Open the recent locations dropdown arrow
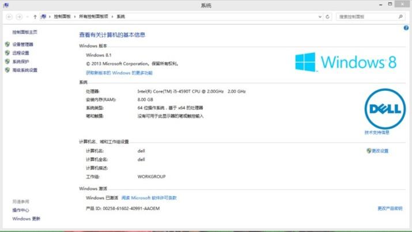This screenshot has height=232, width=412. [27, 17]
